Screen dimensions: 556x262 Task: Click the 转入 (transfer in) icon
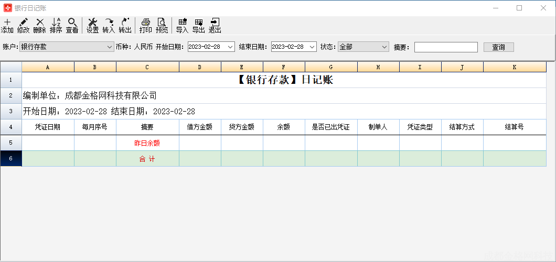109,26
